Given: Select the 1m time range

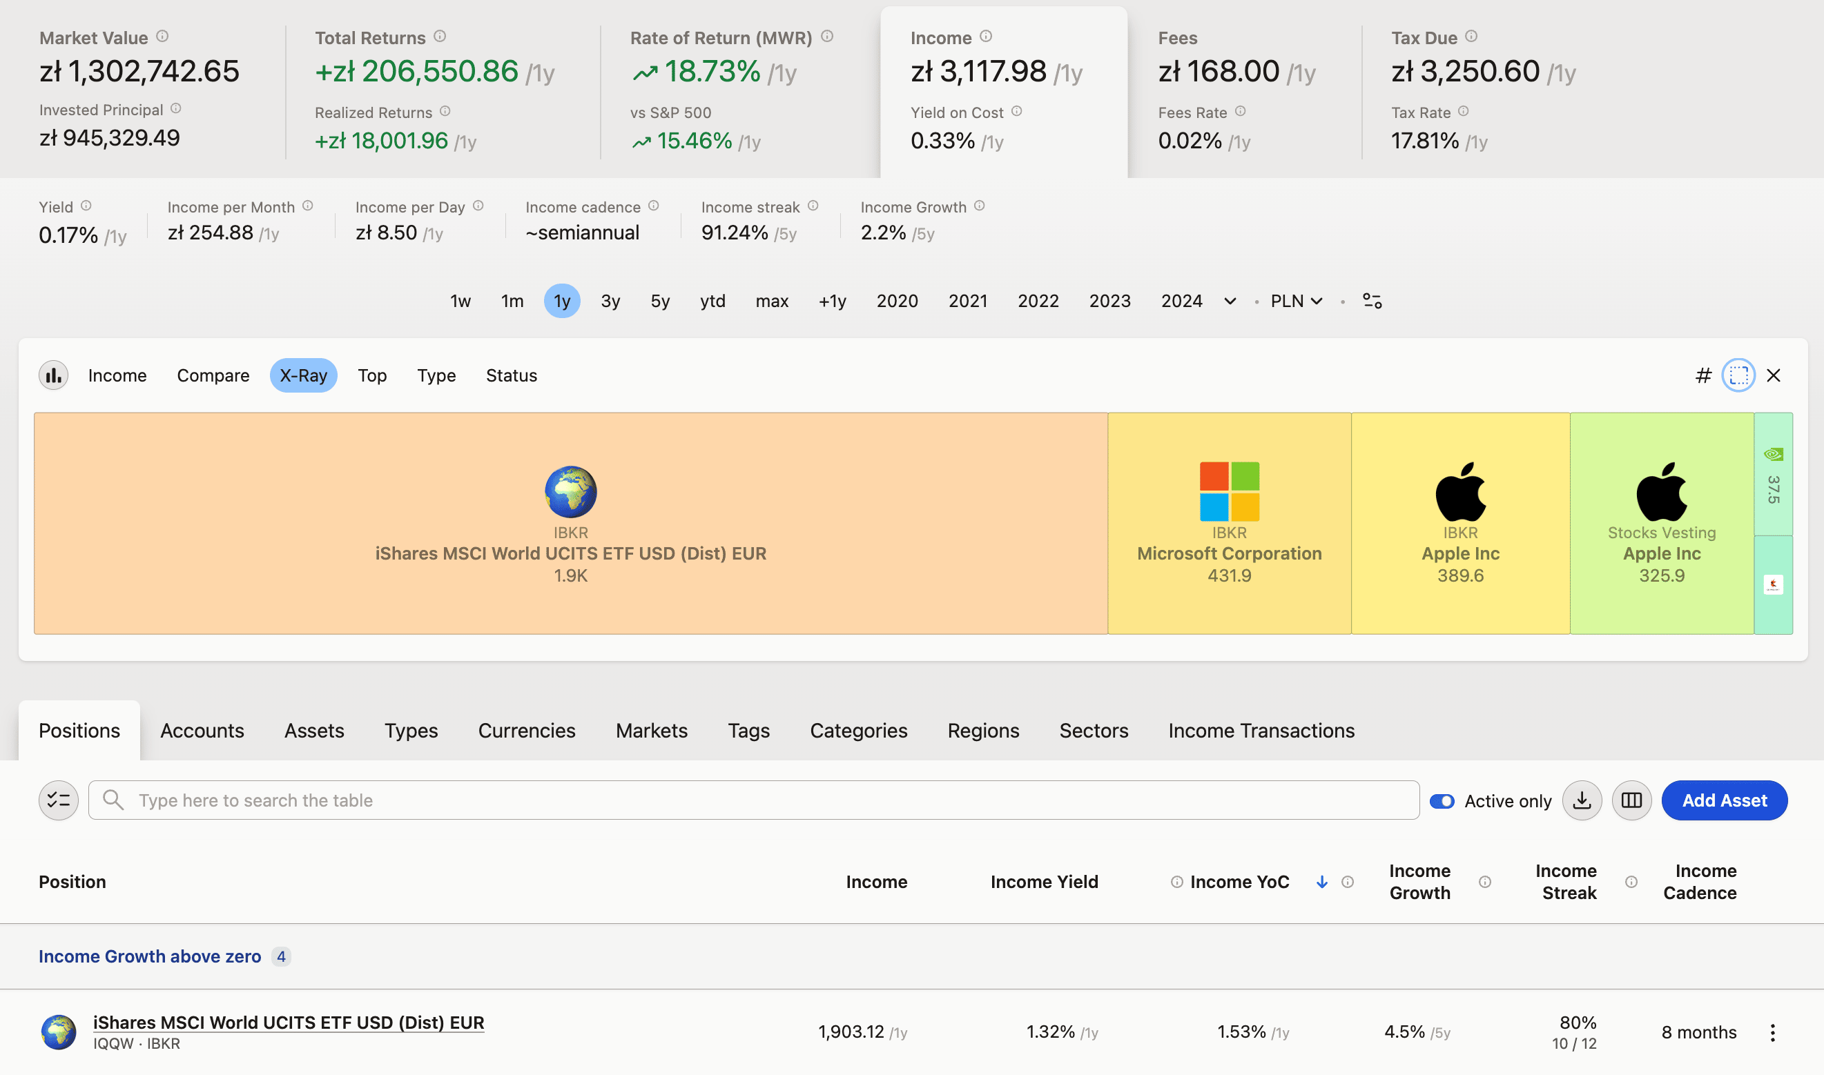Looking at the screenshot, I should coord(512,301).
